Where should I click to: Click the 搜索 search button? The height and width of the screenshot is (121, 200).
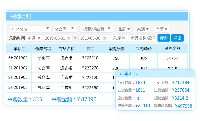pos(164,38)
